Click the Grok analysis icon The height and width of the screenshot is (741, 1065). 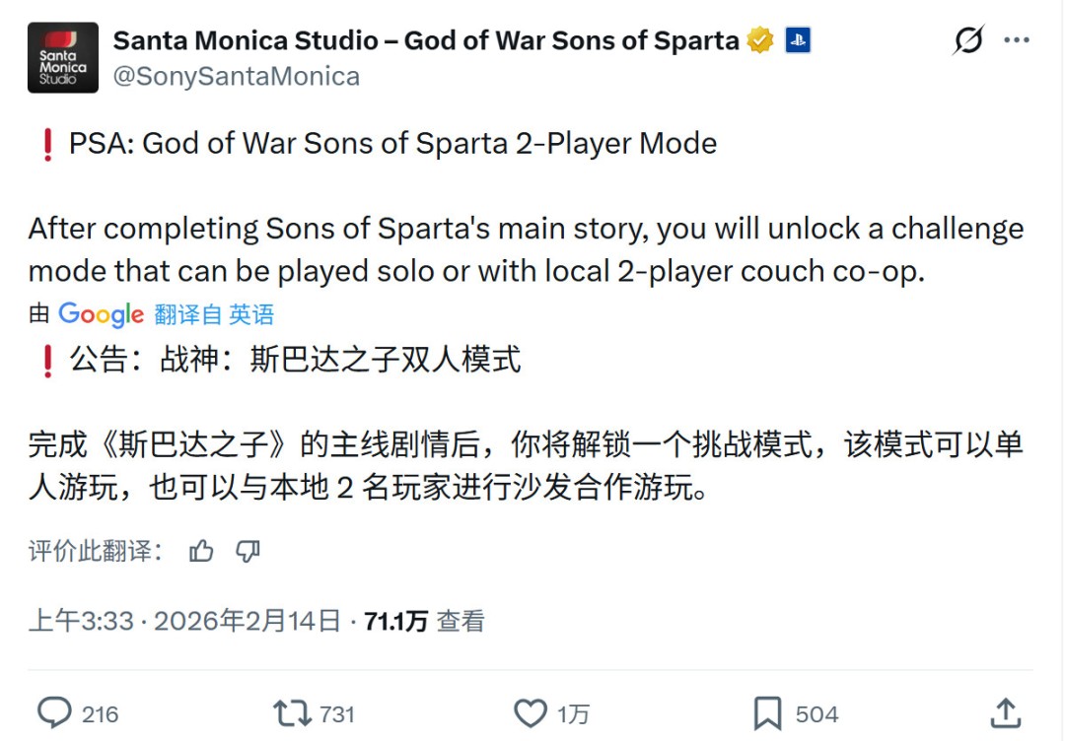pos(967,39)
